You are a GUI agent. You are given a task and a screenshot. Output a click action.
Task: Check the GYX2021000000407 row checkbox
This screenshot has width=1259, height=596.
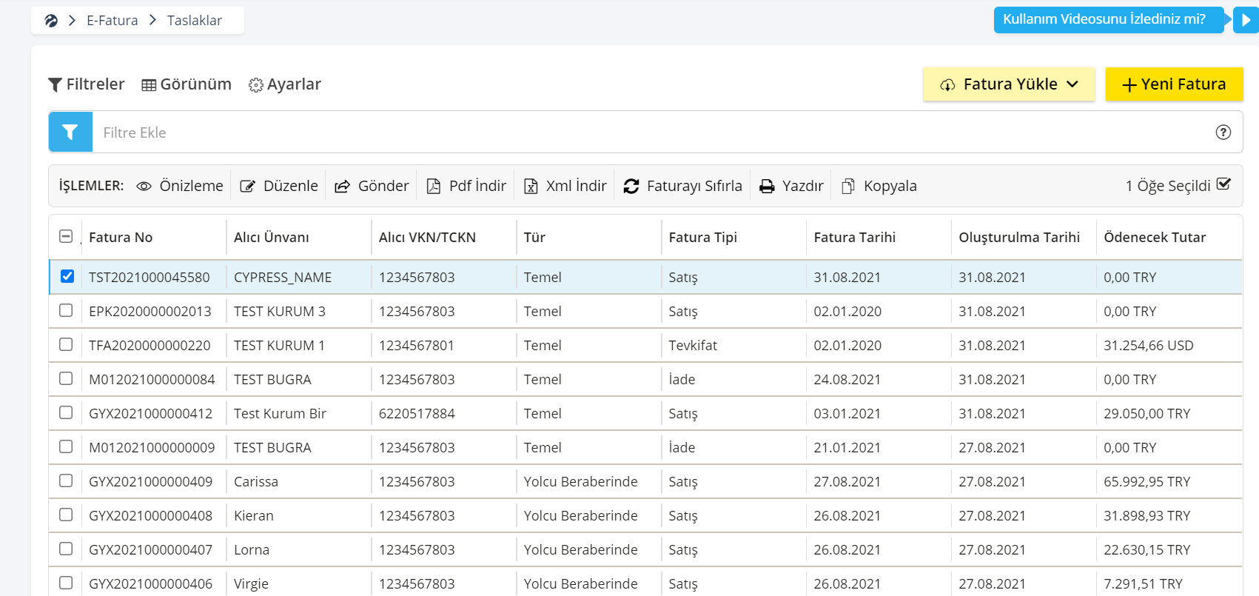(x=66, y=549)
